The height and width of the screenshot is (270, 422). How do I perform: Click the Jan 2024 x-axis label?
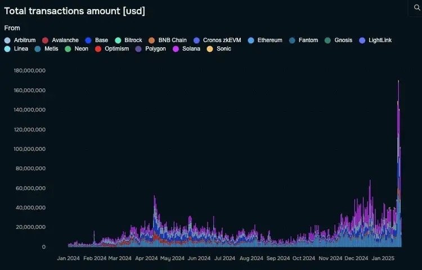point(68,258)
